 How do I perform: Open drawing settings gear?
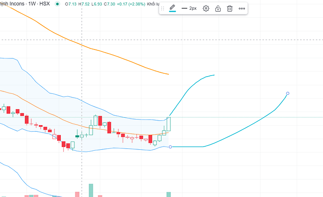point(206,8)
